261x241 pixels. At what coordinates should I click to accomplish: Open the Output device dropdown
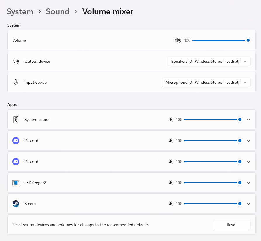(x=209, y=61)
